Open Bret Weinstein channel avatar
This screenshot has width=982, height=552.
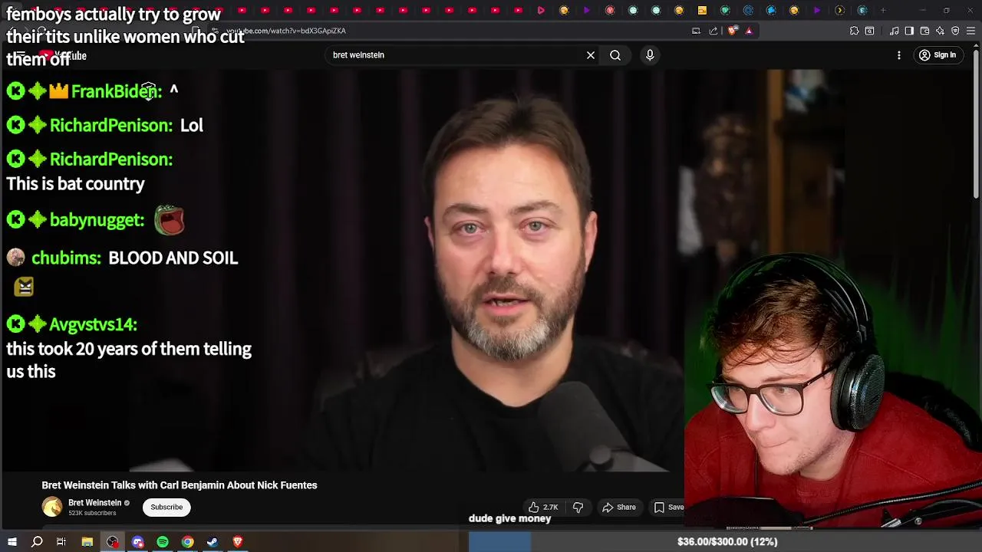(x=52, y=507)
